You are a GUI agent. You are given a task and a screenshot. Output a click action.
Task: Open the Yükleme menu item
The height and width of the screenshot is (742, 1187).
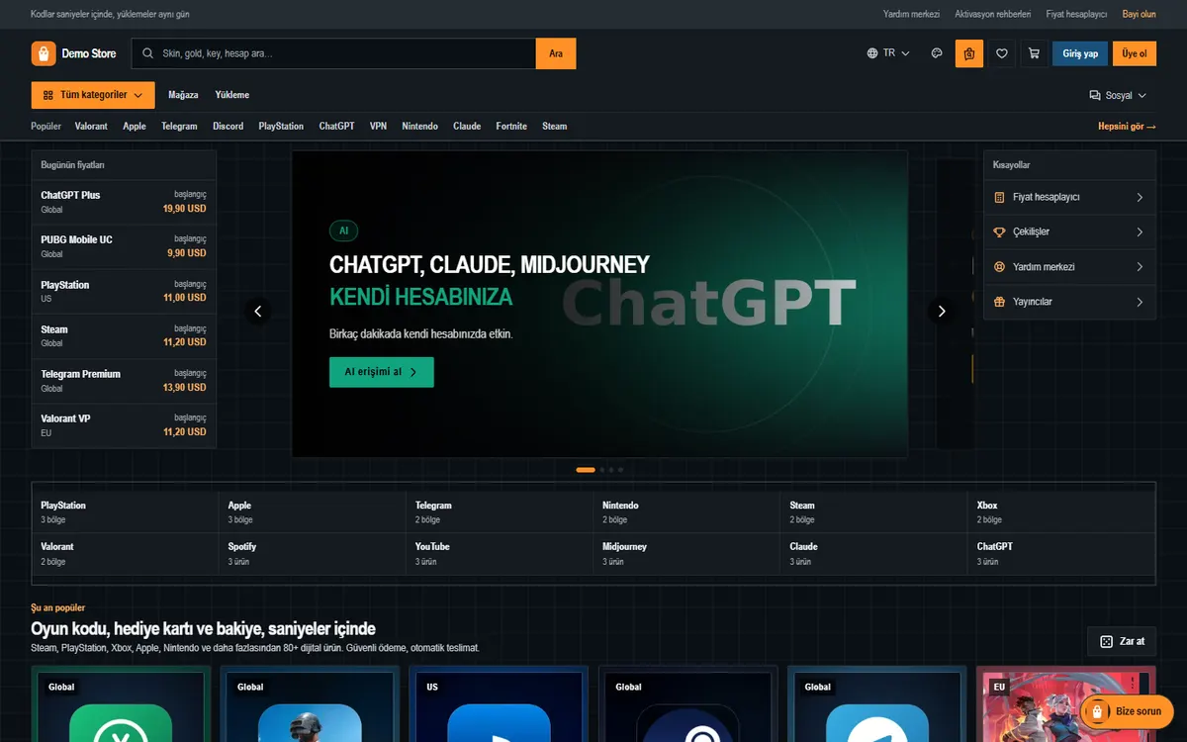232,95
